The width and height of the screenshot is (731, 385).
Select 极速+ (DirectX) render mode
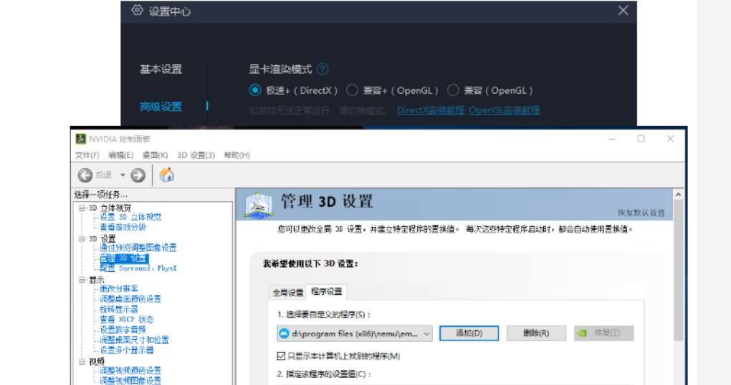255,90
